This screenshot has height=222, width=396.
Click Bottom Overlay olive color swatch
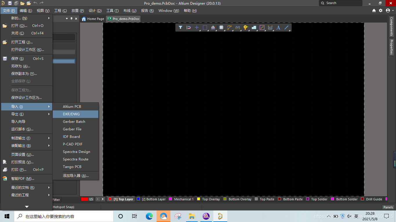pos(225,199)
